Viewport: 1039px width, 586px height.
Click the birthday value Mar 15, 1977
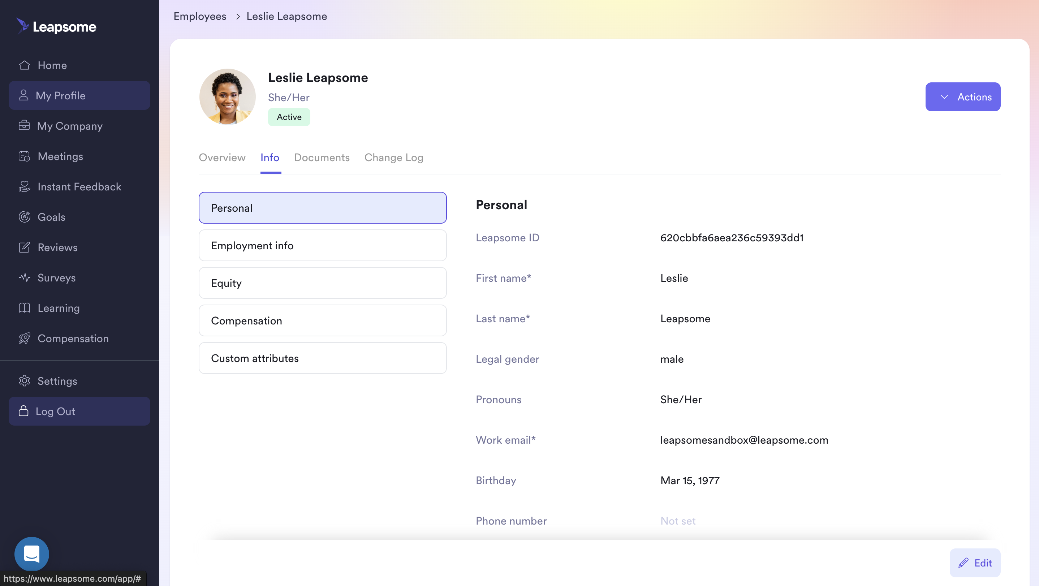click(x=690, y=481)
